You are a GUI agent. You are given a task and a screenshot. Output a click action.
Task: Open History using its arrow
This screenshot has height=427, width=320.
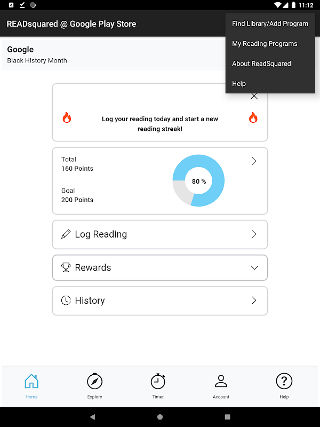(254, 301)
